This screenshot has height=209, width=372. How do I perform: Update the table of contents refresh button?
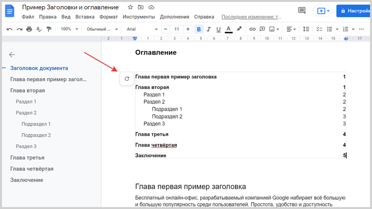127,79
